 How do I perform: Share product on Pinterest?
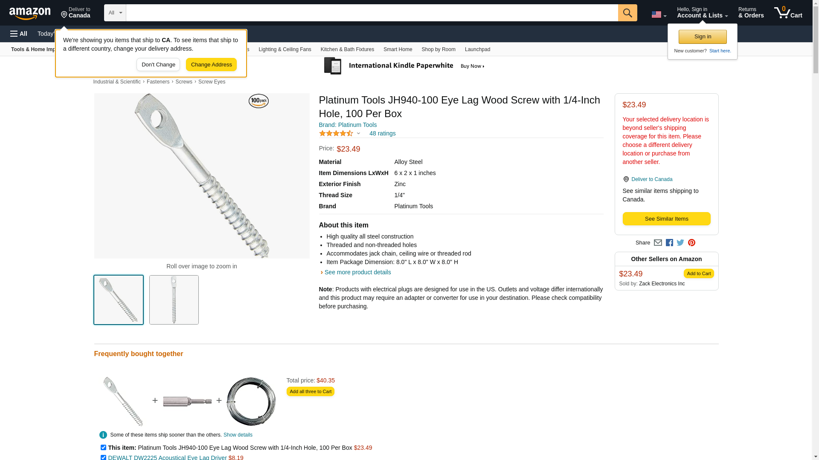[691, 243]
